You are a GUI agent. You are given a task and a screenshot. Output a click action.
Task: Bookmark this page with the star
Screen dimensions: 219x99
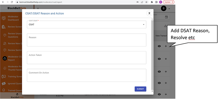point(146,2)
